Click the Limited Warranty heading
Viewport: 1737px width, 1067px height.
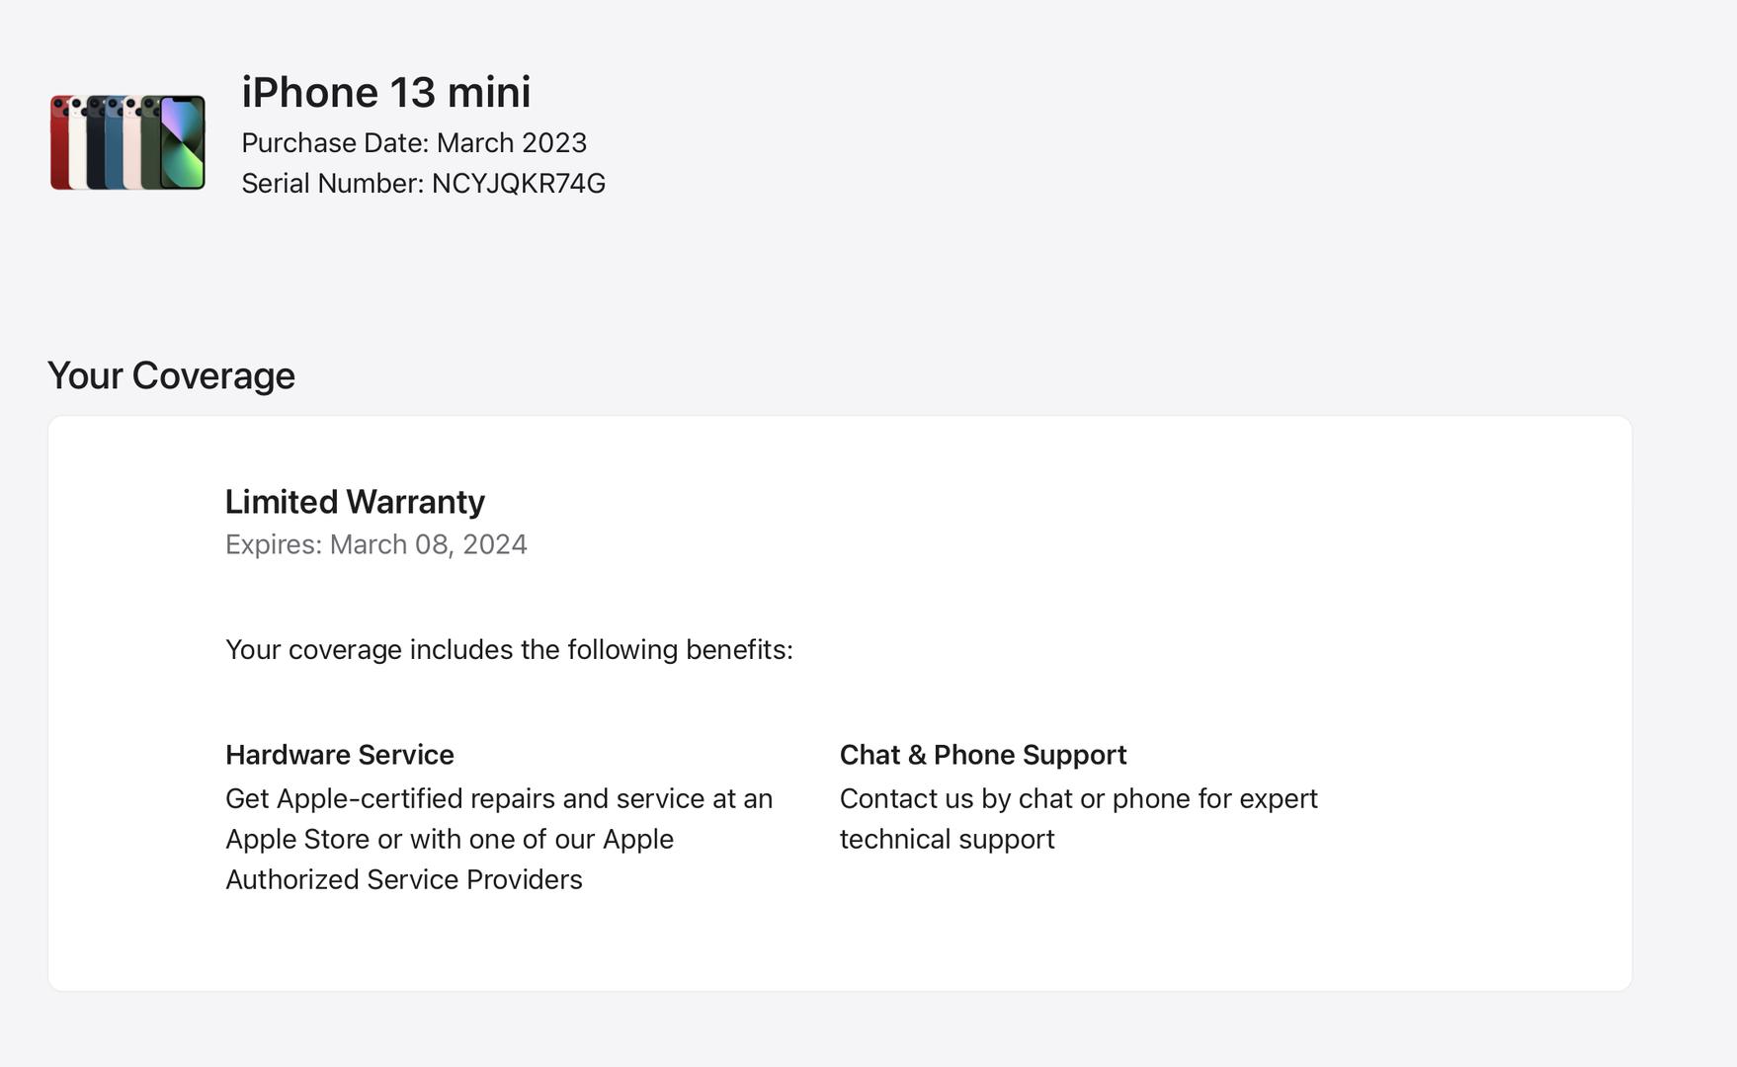point(355,502)
